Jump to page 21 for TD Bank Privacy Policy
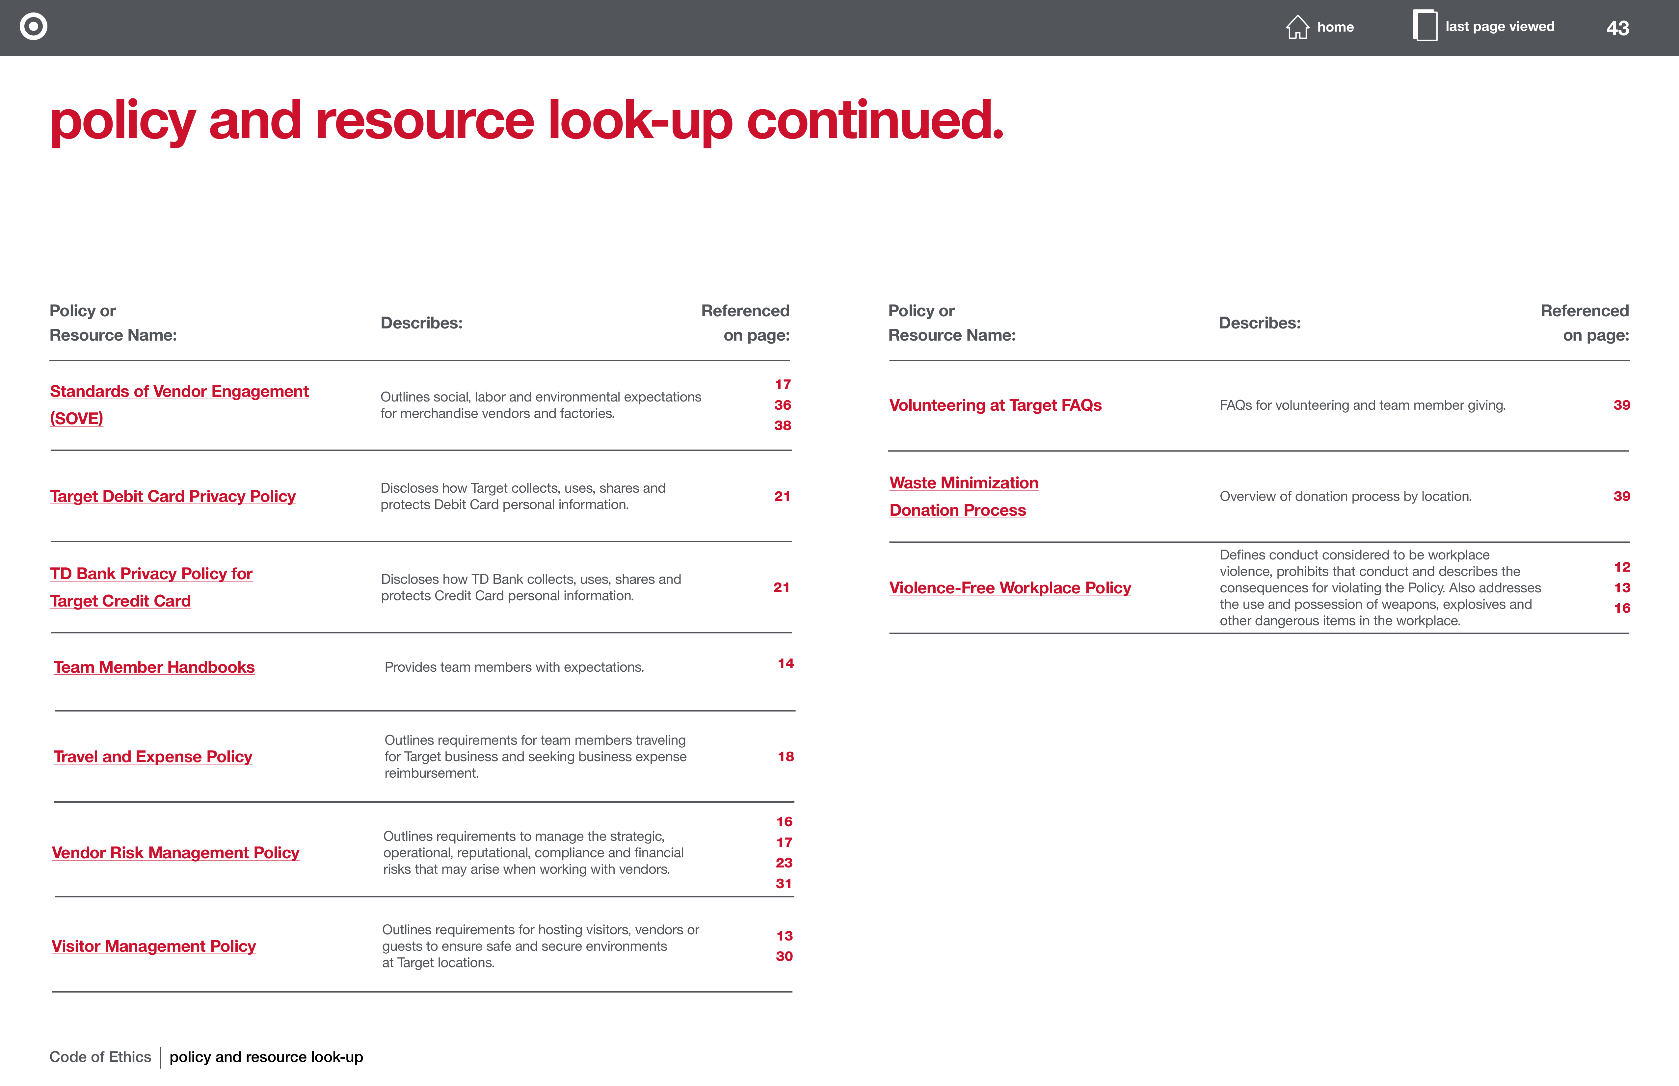The image size is (1679, 1086). click(782, 587)
